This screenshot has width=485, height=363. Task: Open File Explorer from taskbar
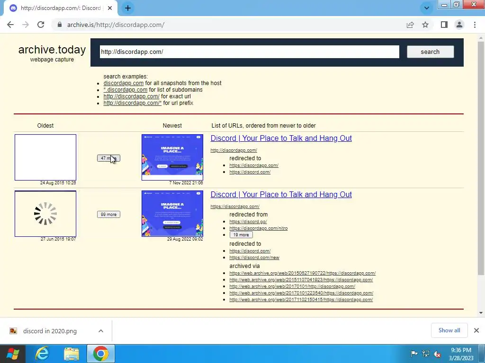point(72,354)
